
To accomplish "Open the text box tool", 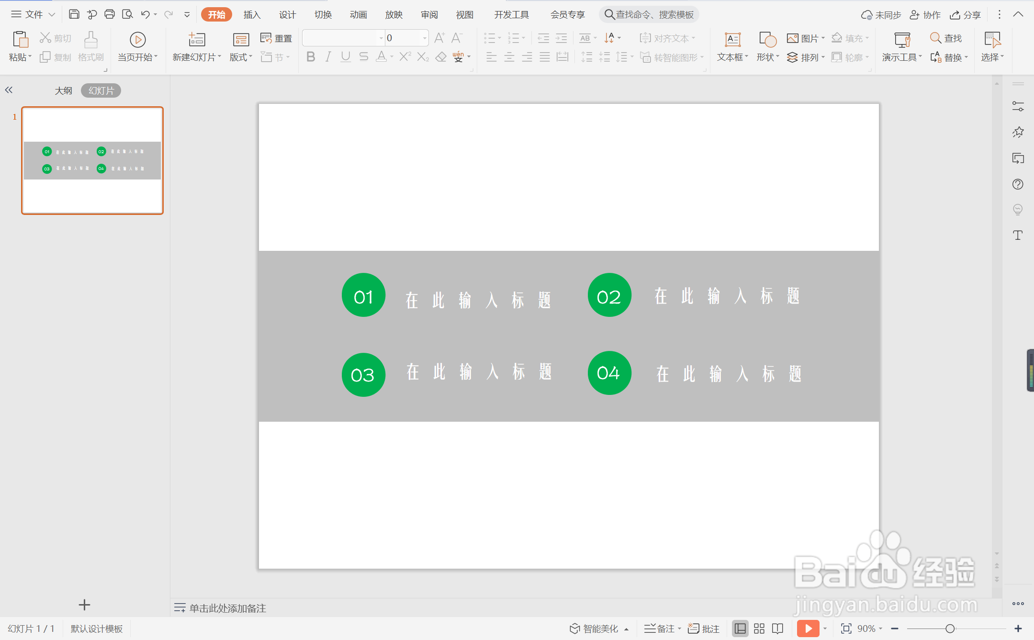I will 732,41.
